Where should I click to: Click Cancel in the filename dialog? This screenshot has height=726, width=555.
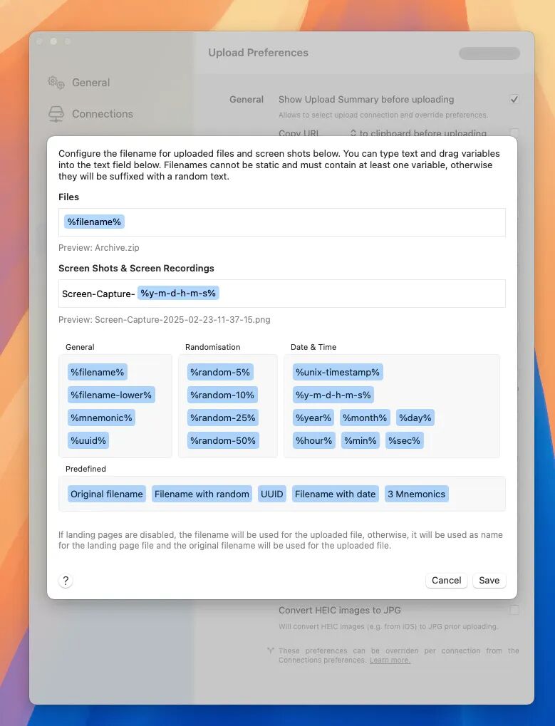[x=446, y=581]
